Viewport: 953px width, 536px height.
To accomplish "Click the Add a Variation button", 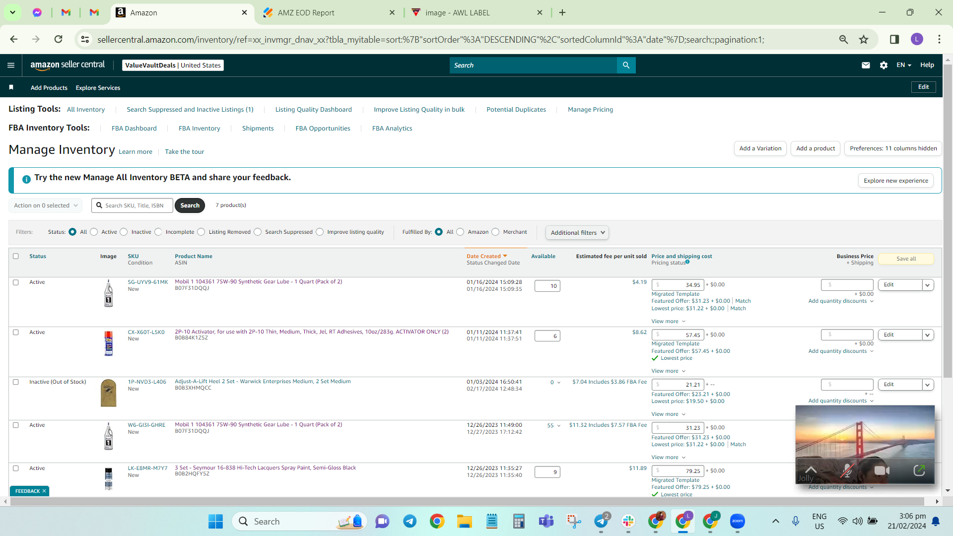I will [760, 148].
